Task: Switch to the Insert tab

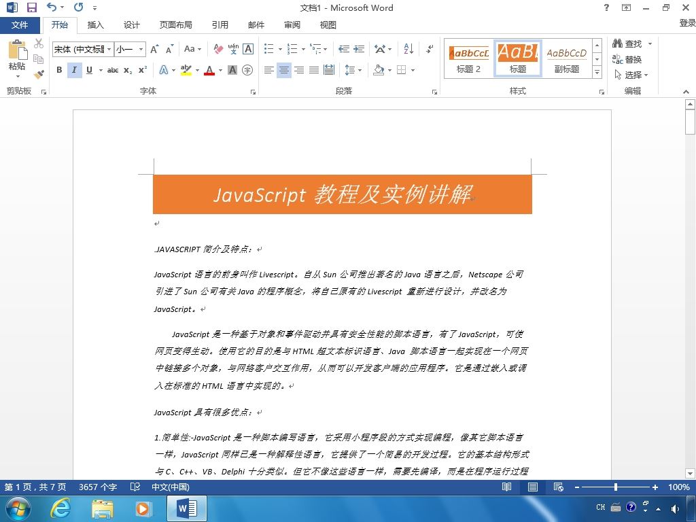Action: (x=95, y=25)
